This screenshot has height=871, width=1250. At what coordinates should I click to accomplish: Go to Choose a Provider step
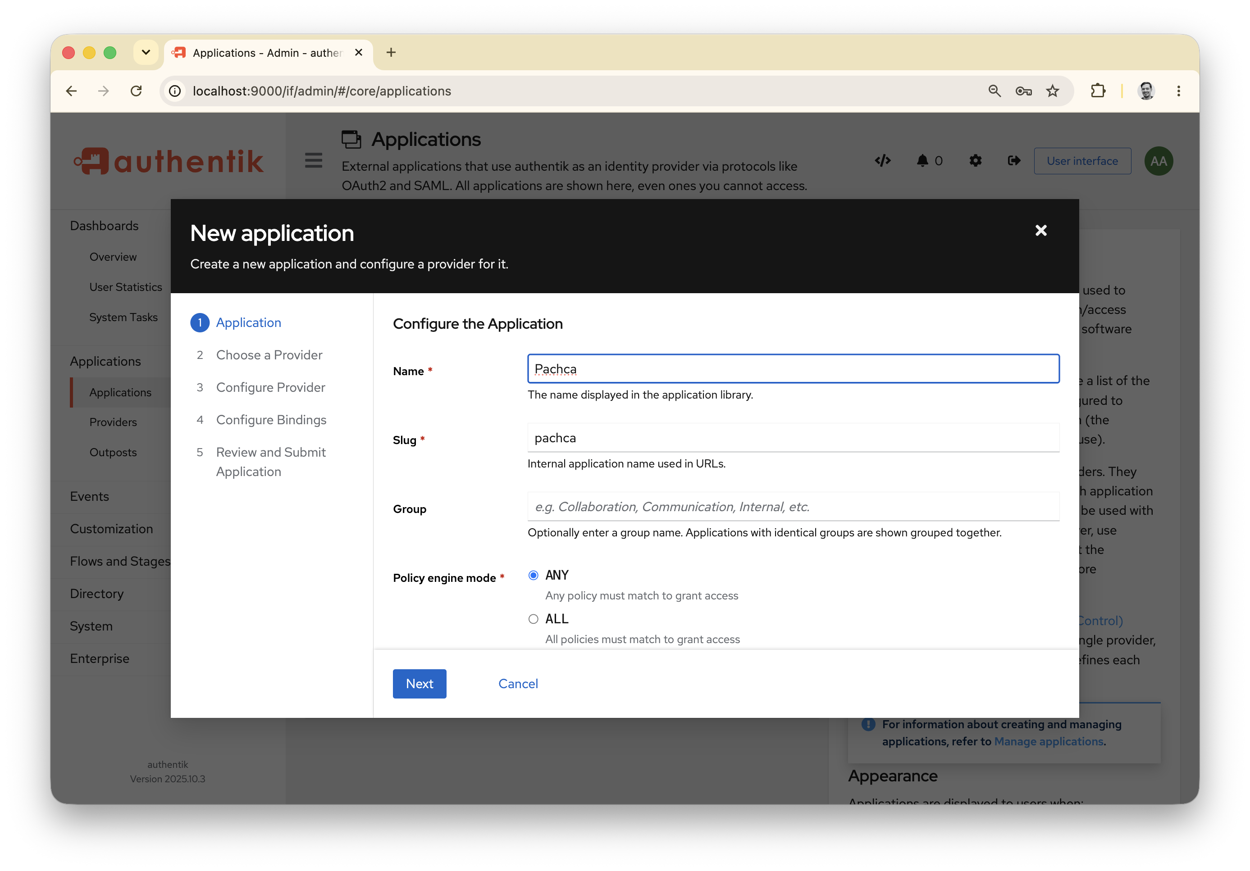point(259,355)
